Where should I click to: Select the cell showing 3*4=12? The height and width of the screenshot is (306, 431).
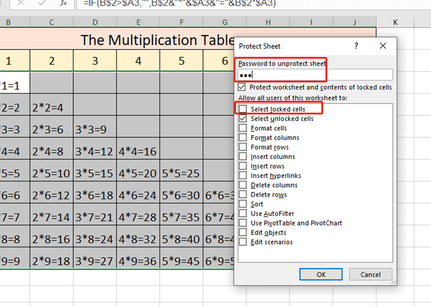pyautogui.click(x=95, y=149)
